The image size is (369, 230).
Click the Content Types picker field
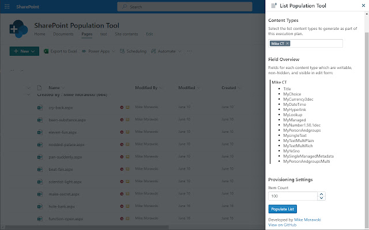[x=306, y=44]
